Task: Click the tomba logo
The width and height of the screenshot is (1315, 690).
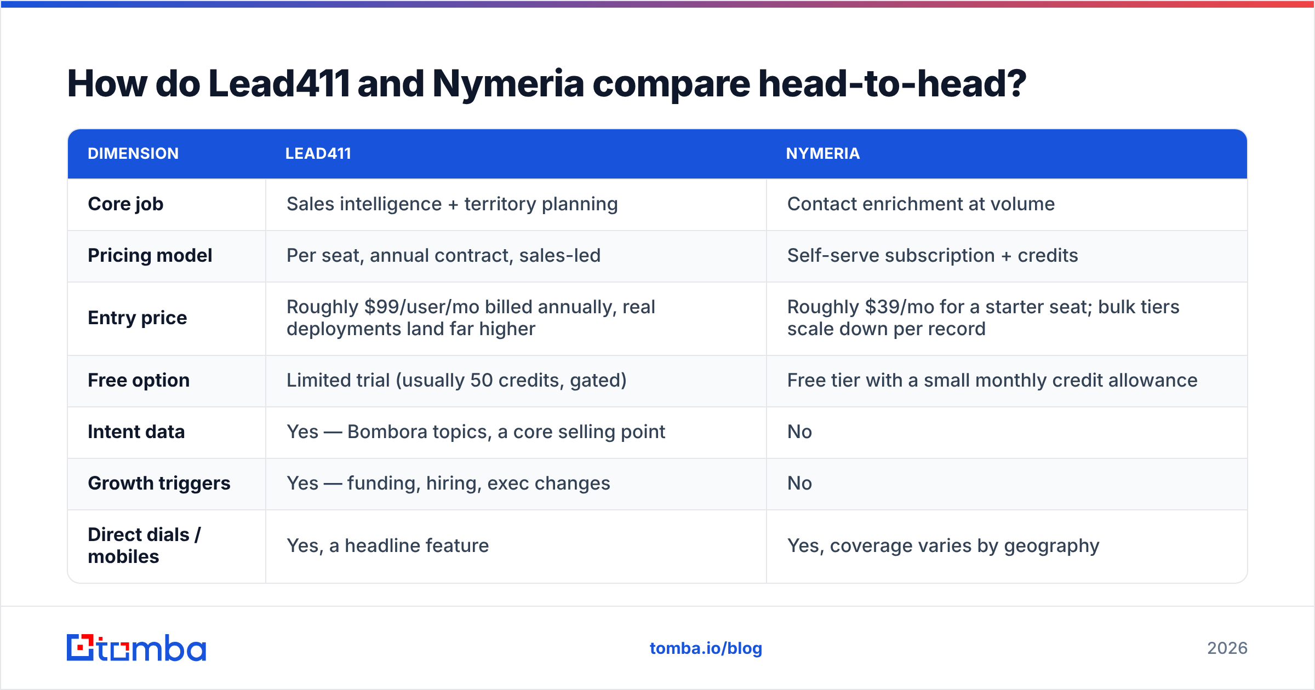Action: [136, 648]
